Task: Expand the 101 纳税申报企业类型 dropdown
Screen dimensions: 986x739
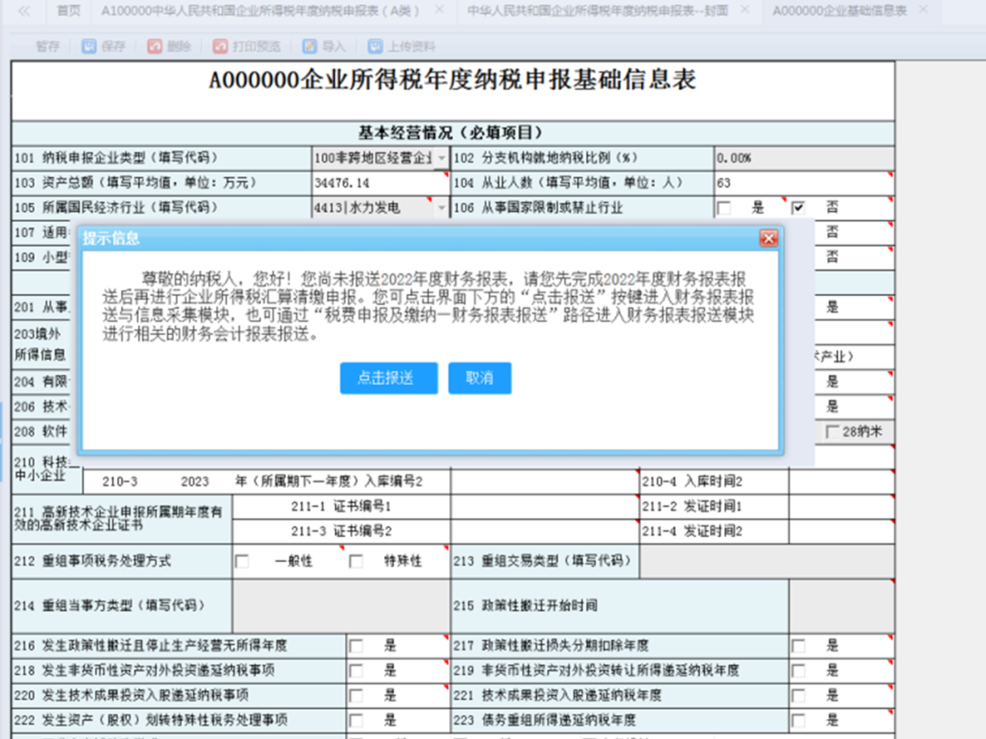Action: (442, 158)
